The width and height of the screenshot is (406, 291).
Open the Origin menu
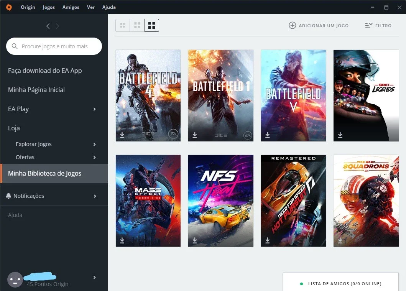pos(28,7)
